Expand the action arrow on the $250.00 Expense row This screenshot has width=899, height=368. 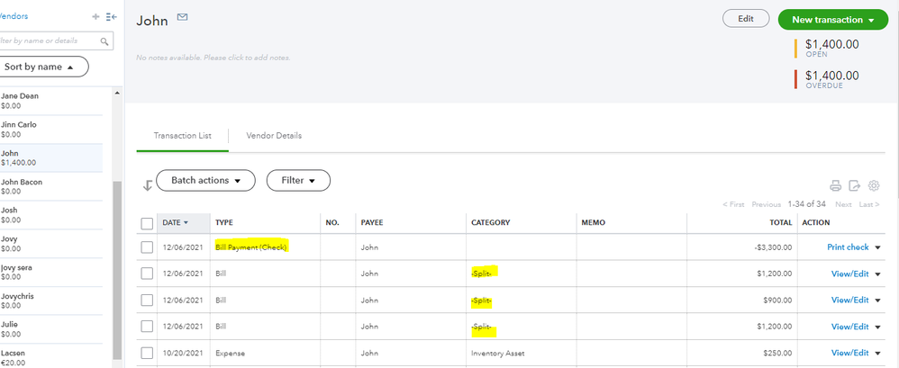877,354
